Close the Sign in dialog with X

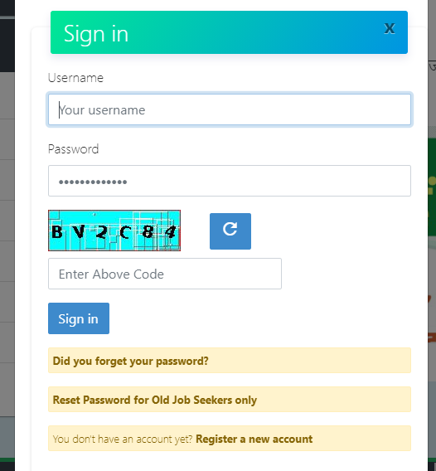click(390, 29)
